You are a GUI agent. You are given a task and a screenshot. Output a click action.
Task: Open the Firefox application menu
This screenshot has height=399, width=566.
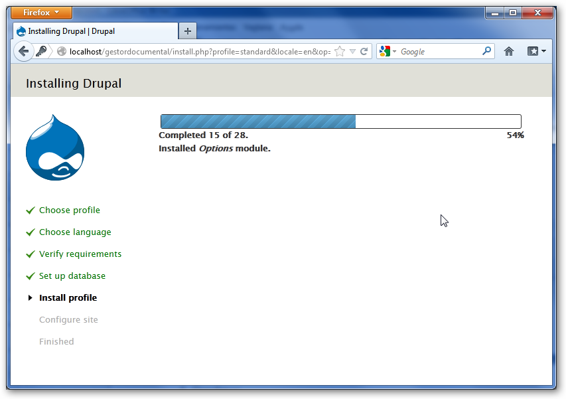pos(41,12)
